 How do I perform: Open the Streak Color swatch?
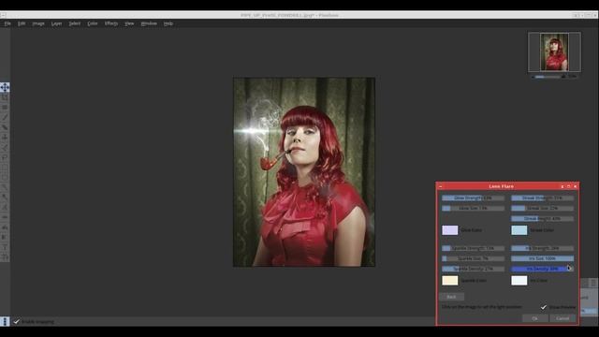coord(519,230)
